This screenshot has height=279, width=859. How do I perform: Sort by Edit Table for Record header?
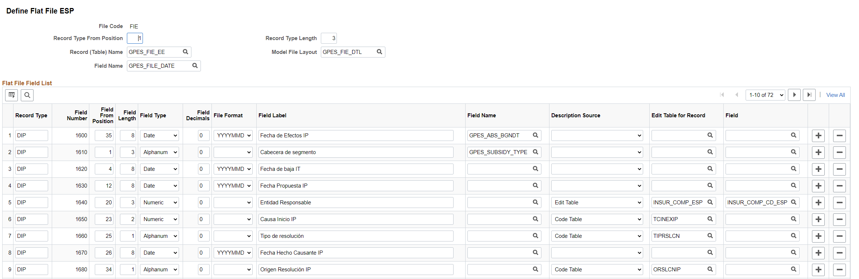(x=678, y=115)
